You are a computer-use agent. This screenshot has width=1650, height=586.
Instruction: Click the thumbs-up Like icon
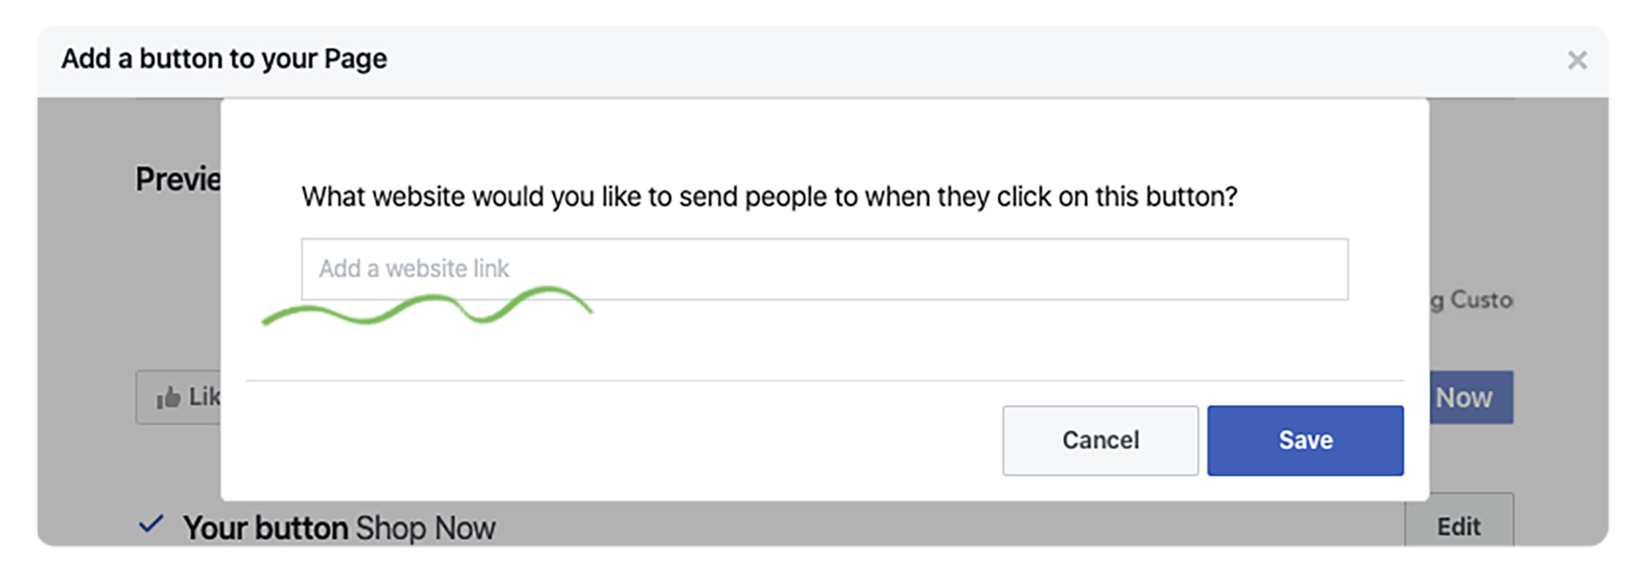[168, 397]
